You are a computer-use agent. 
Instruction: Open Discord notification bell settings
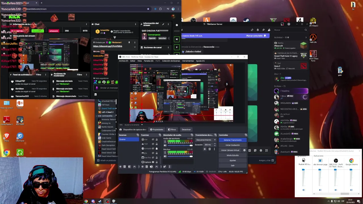point(258,30)
